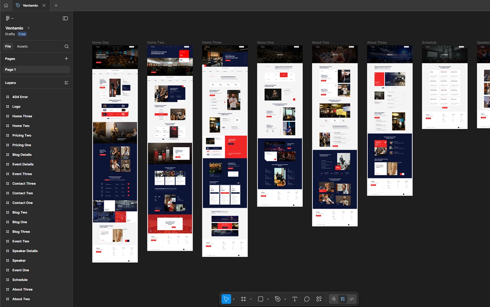Expand Move tool options arrow

point(234,299)
